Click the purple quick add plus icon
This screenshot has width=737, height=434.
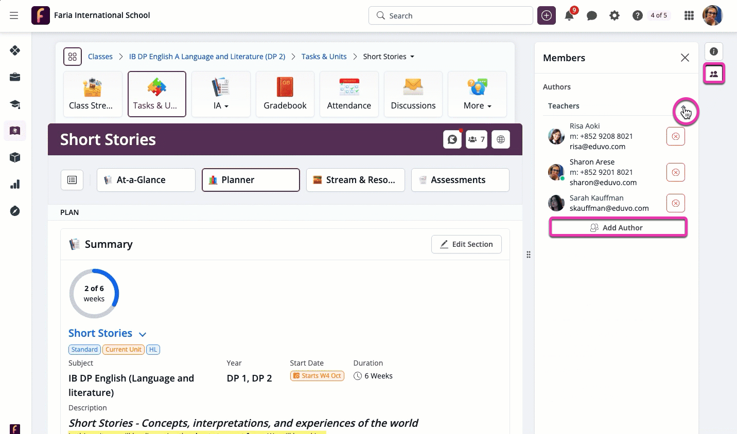pos(547,16)
